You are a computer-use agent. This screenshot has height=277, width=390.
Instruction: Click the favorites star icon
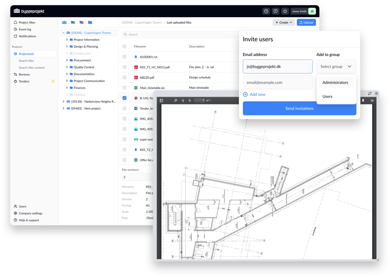285,11
